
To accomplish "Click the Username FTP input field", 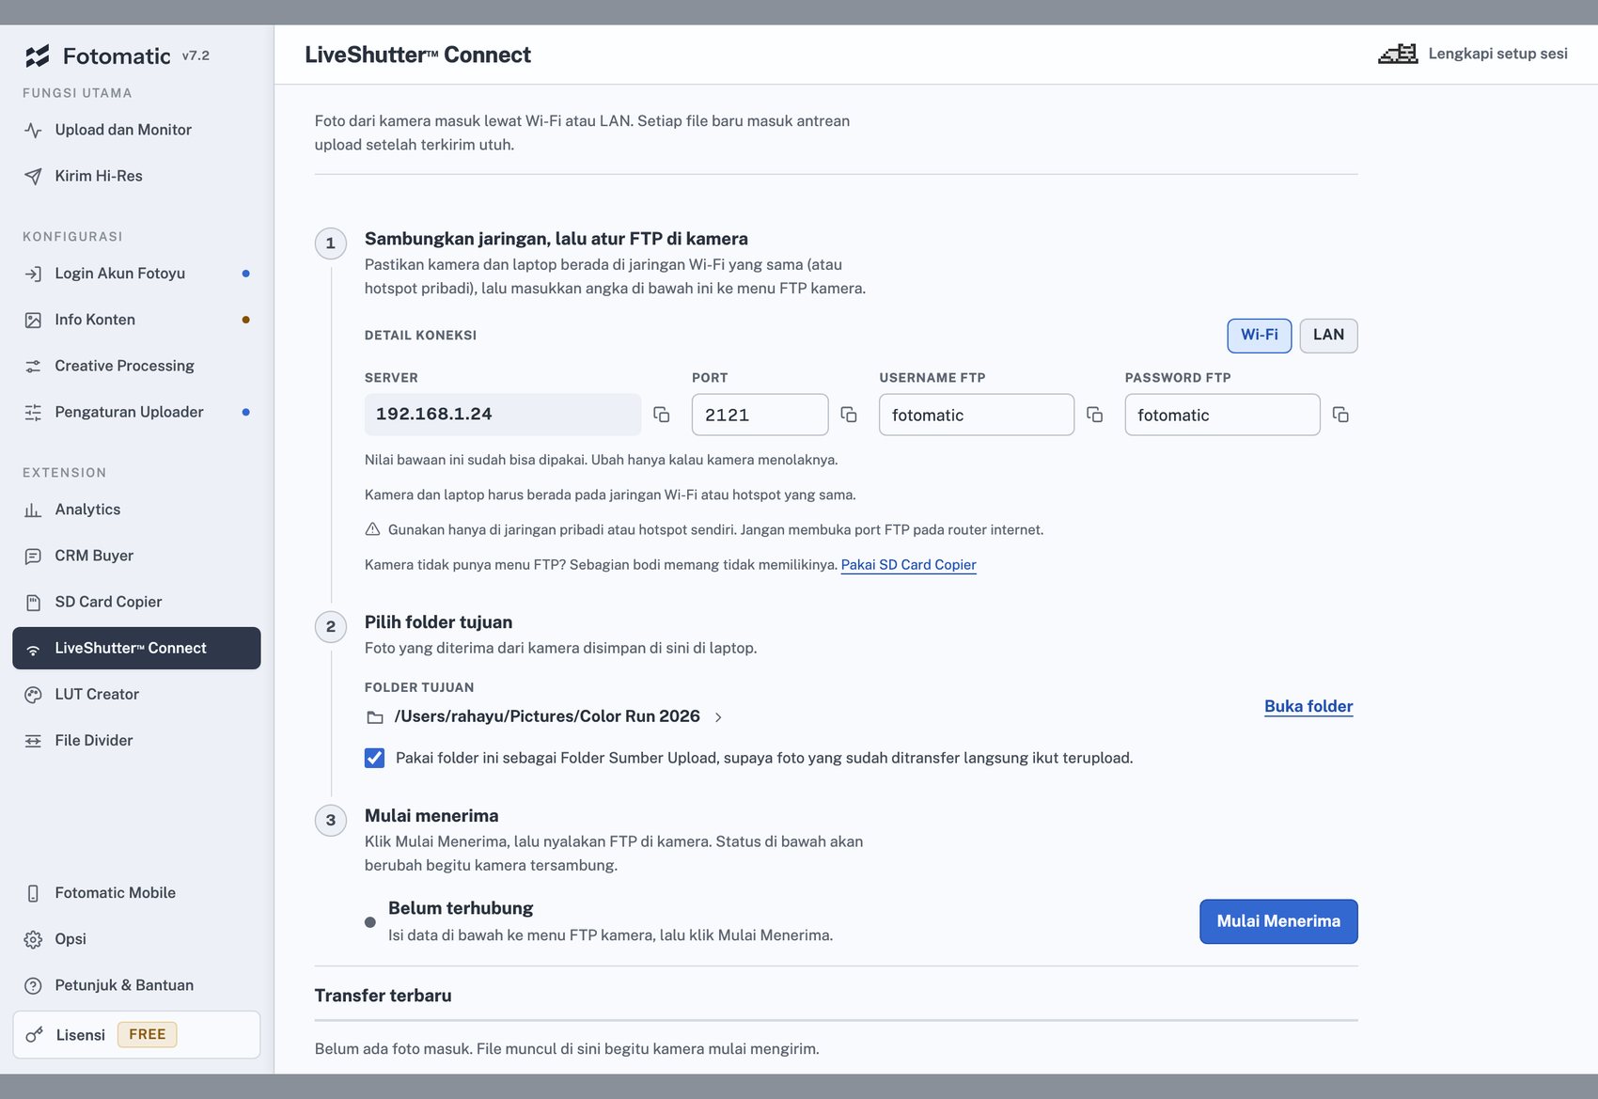I will (977, 415).
